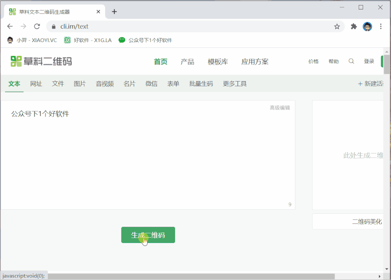The image size is (391, 280).
Task: Open 产品 in site navigation
Action: [187, 62]
